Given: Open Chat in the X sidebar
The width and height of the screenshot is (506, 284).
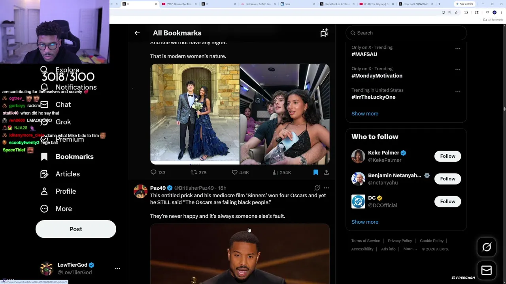Looking at the screenshot, I should click(x=56, y=105).
